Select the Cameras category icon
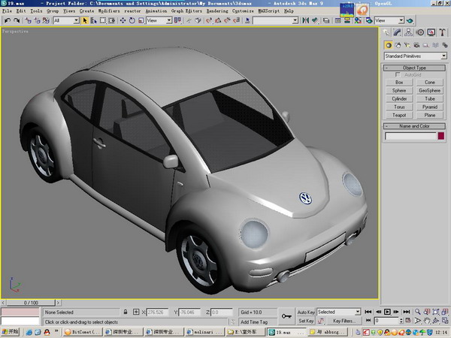Image resolution: width=451 pixels, height=338 pixels. 416,45
